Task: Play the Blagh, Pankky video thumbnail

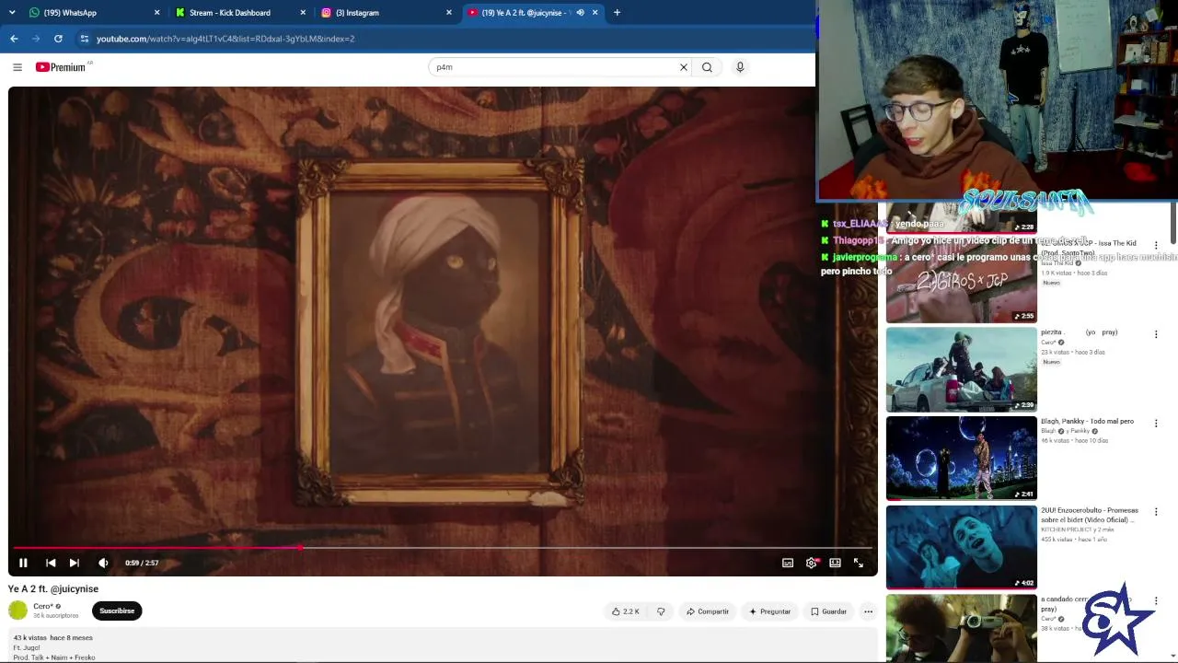Action: (x=961, y=459)
